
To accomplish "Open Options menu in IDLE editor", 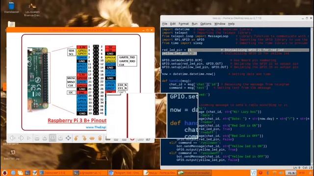I will pyautogui.click(x=206, y=24).
